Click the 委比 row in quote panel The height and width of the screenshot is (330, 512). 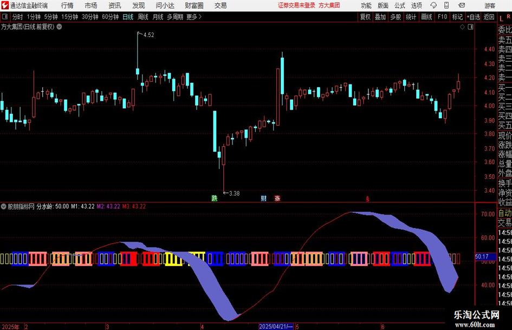click(x=505, y=30)
